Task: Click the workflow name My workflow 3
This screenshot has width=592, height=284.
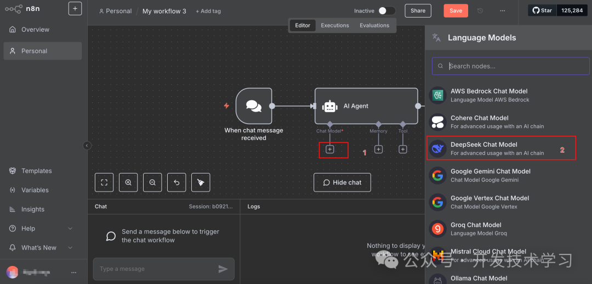Action: click(x=164, y=11)
